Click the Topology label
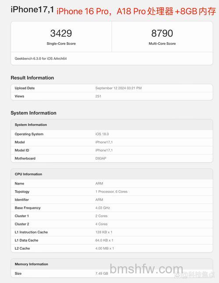The height and width of the screenshot is (283, 219). 22,192
